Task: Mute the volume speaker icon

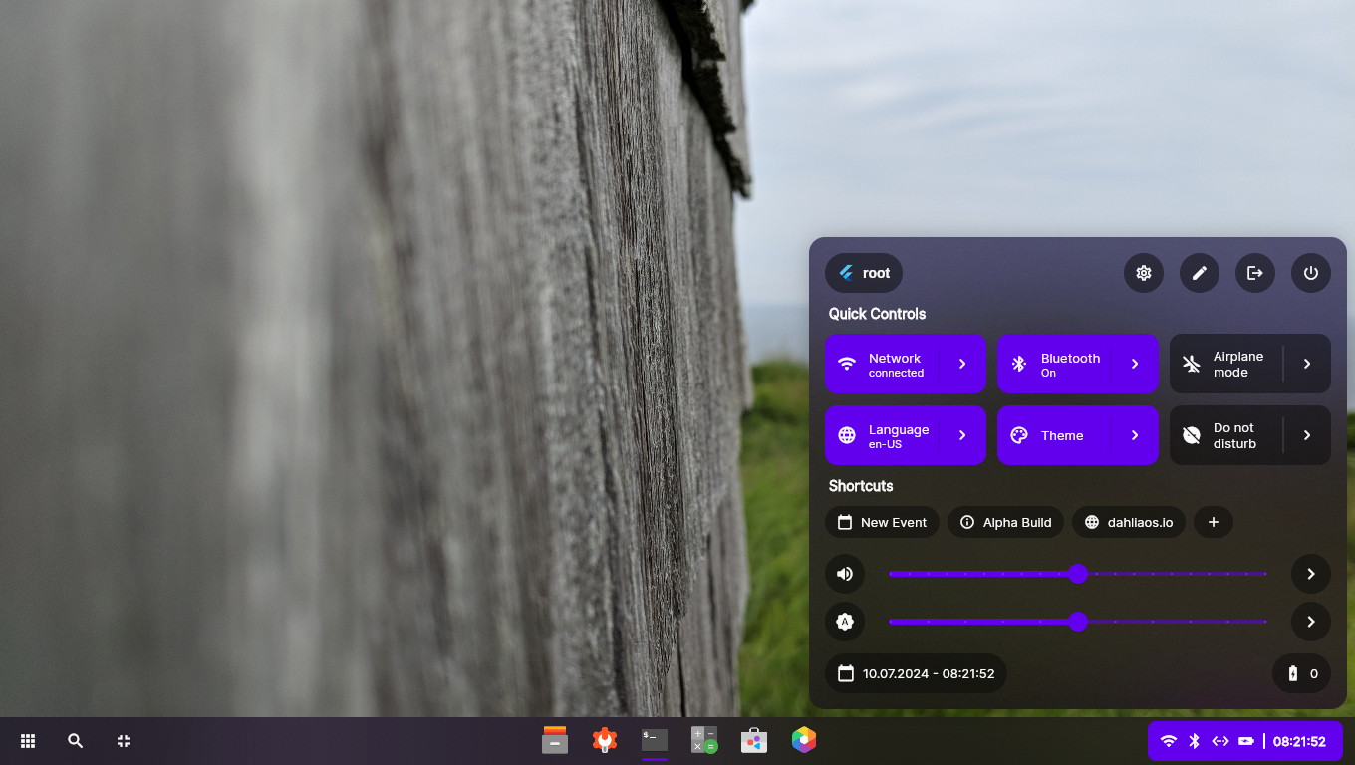Action: pyautogui.click(x=845, y=574)
